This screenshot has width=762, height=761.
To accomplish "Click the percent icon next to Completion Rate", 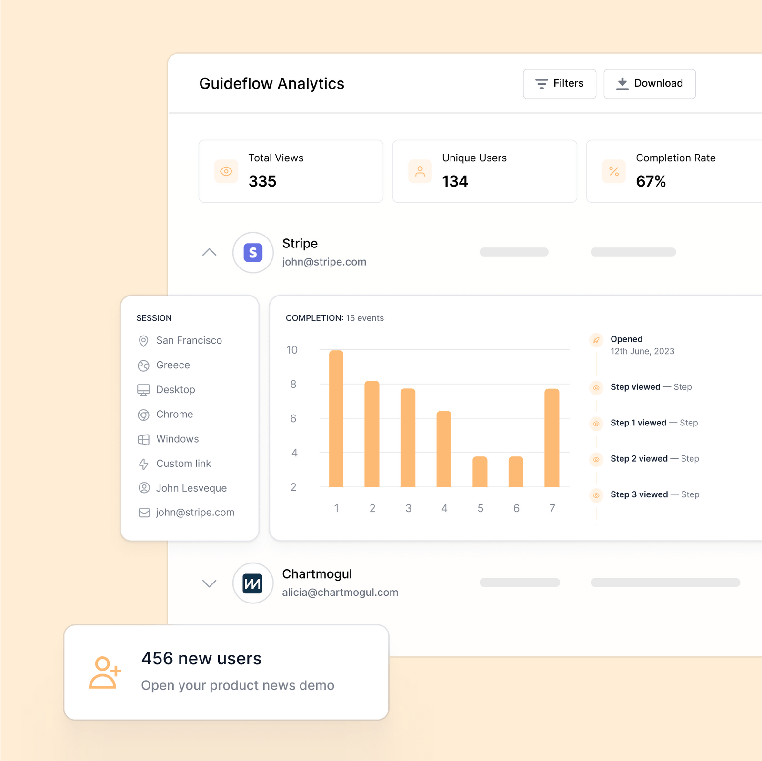I will (x=613, y=171).
